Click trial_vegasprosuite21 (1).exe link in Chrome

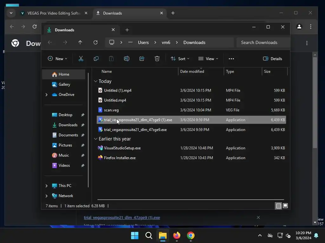[x=122, y=218]
